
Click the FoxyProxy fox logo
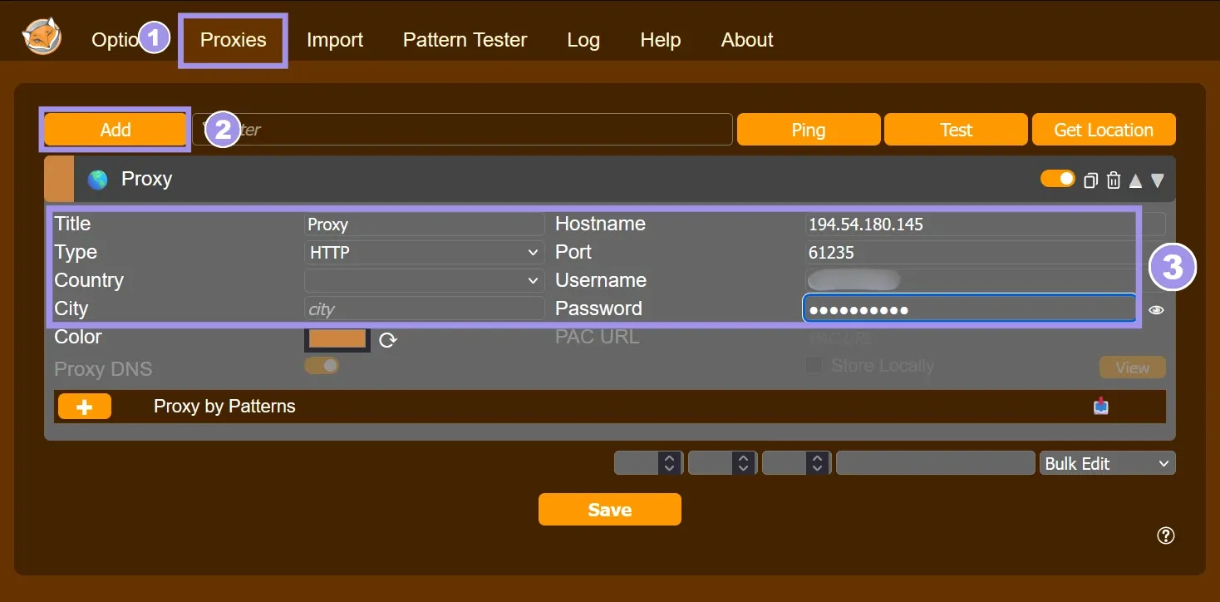tap(42, 38)
